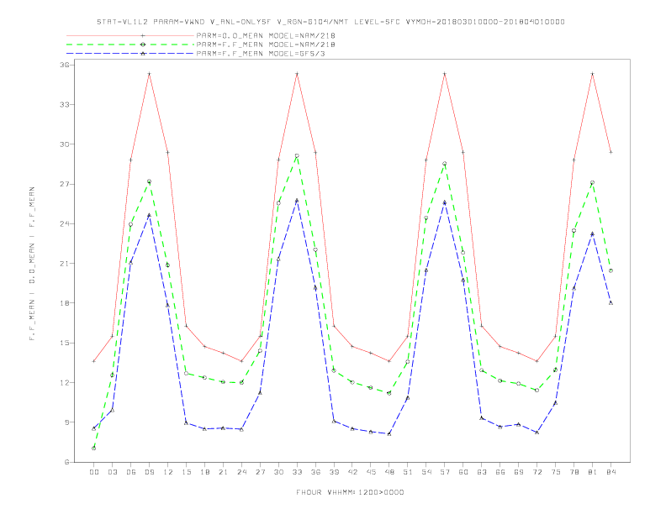Click the vertical y-axis title F.F_MEAN | O.O_MEAN
The height and width of the screenshot is (514, 666).
coord(32,264)
